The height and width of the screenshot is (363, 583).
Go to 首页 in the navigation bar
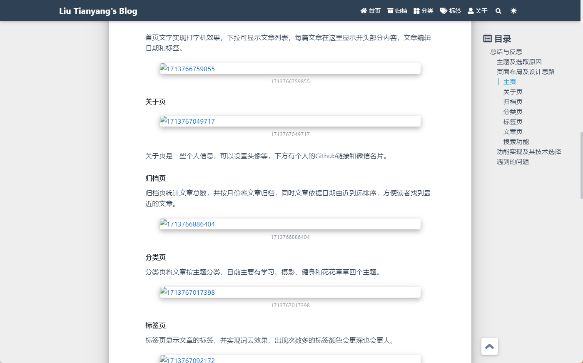[371, 11]
